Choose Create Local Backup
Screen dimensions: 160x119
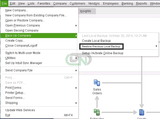click(x=118, y=41)
